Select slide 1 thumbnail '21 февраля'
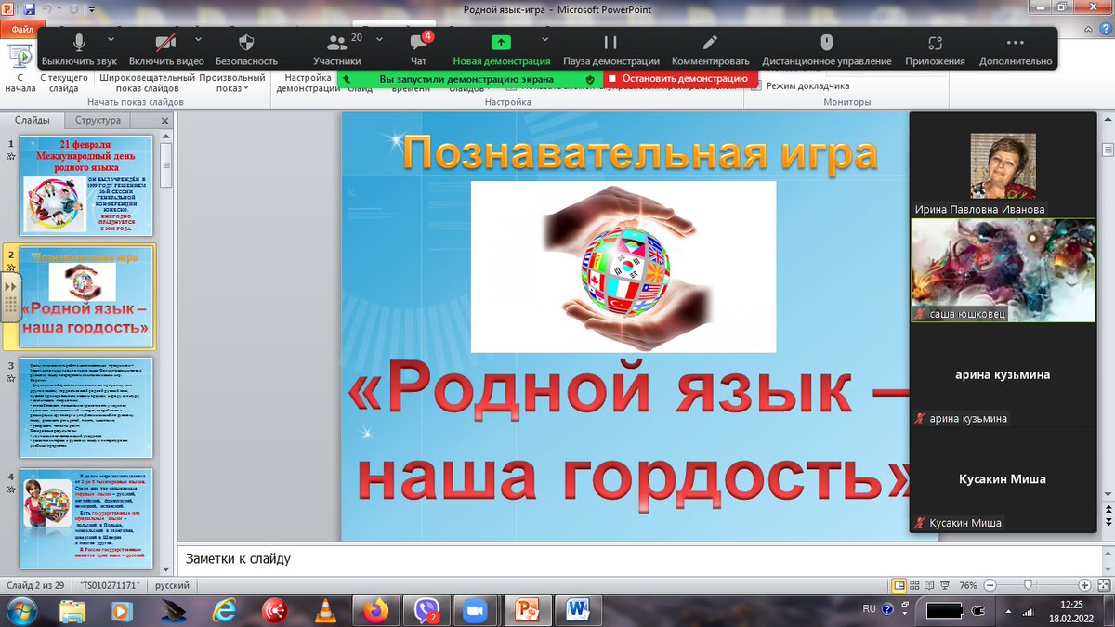The width and height of the screenshot is (1115, 627). click(x=85, y=186)
